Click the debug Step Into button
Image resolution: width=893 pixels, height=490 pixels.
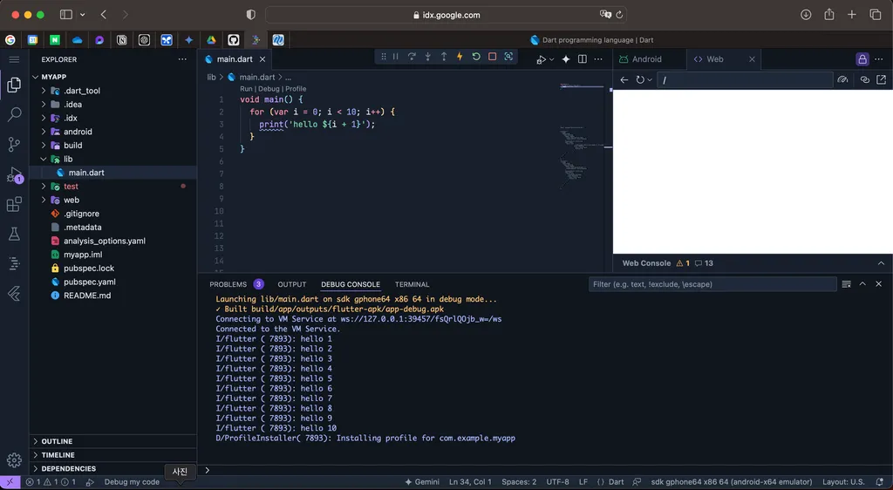tap(427, 57)
